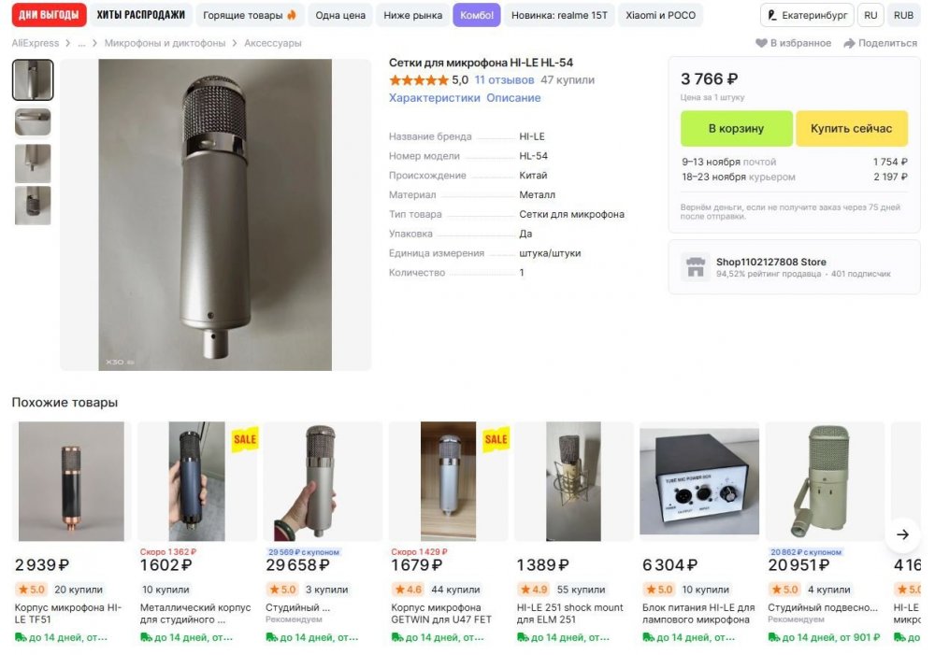
Task: Click the store building icon
Action: coord(695,267)
